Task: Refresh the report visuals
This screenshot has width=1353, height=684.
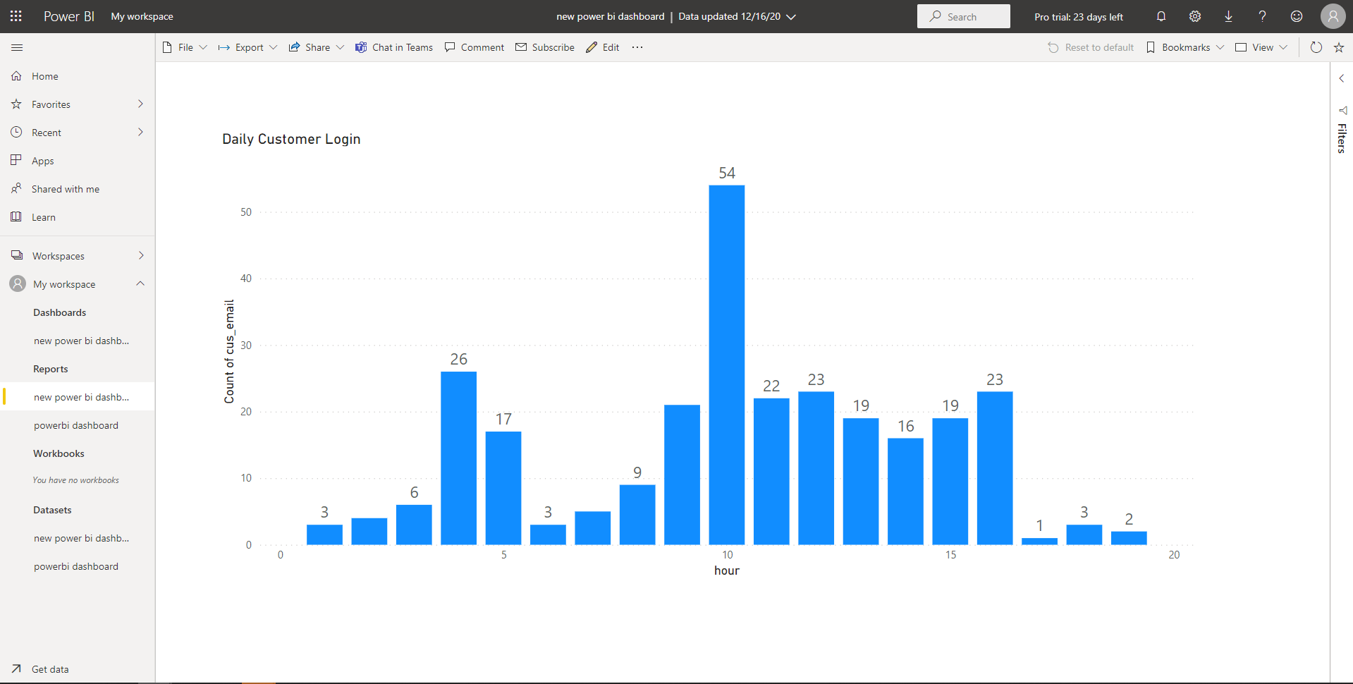Action: point(1316,47)
